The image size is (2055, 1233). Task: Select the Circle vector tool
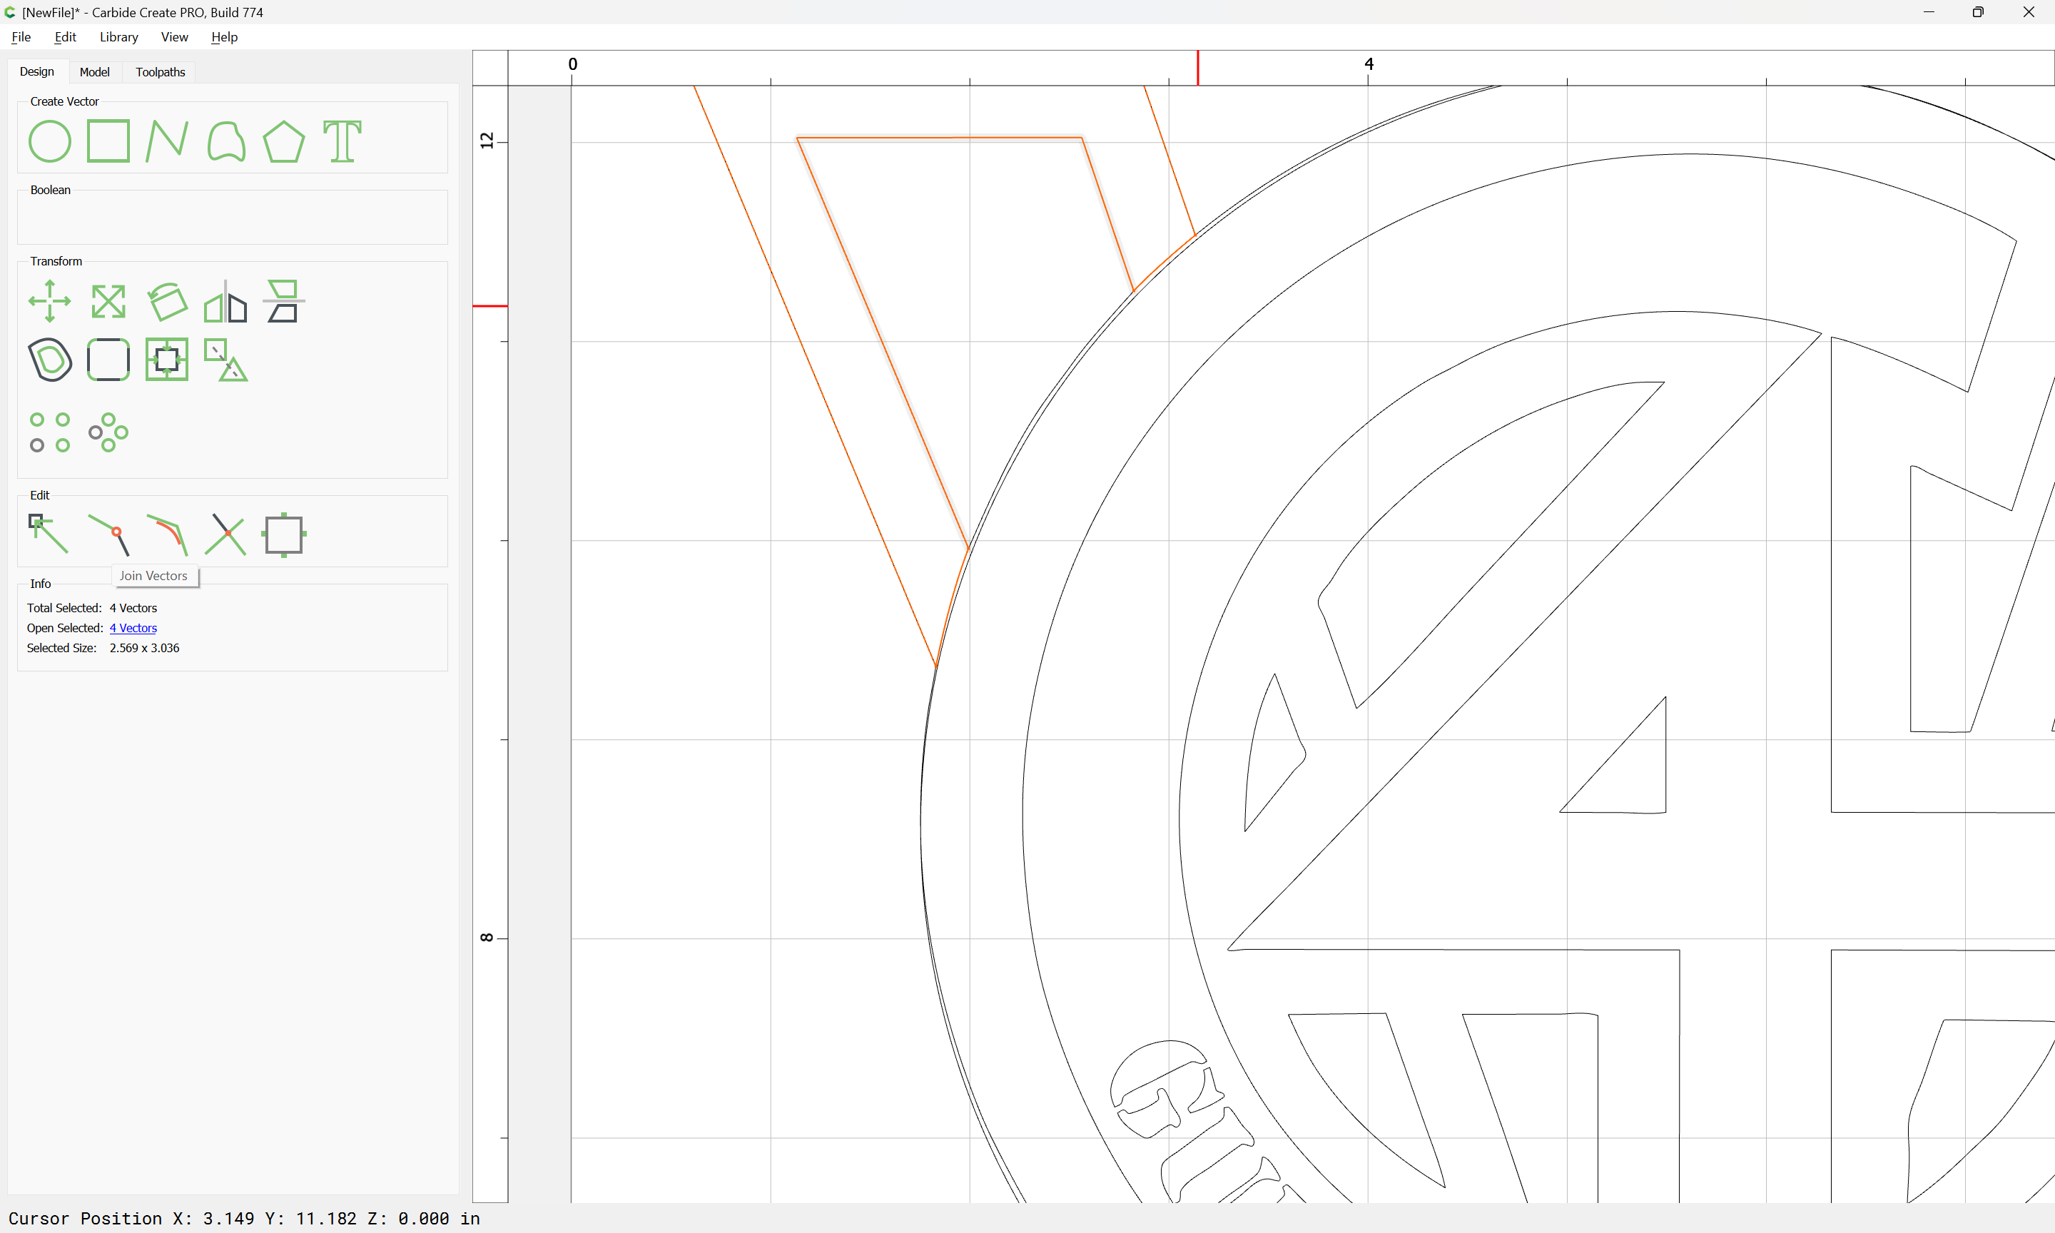50,141
